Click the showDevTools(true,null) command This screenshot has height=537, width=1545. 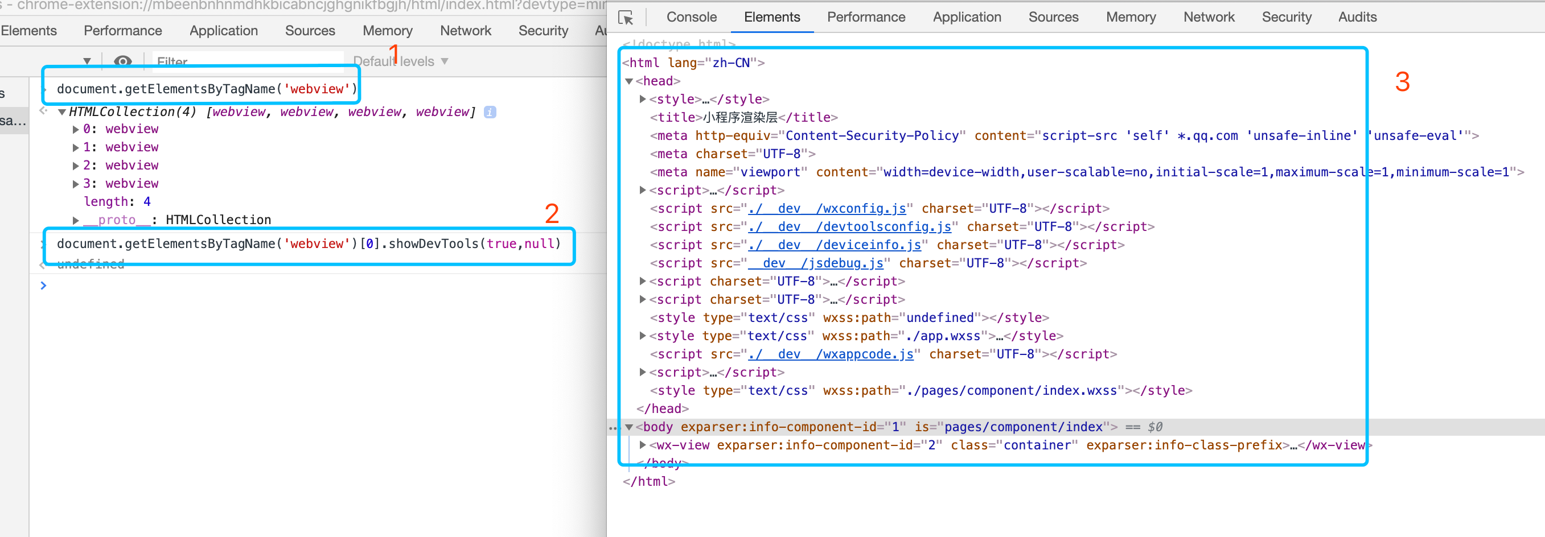tap(309, 244)
